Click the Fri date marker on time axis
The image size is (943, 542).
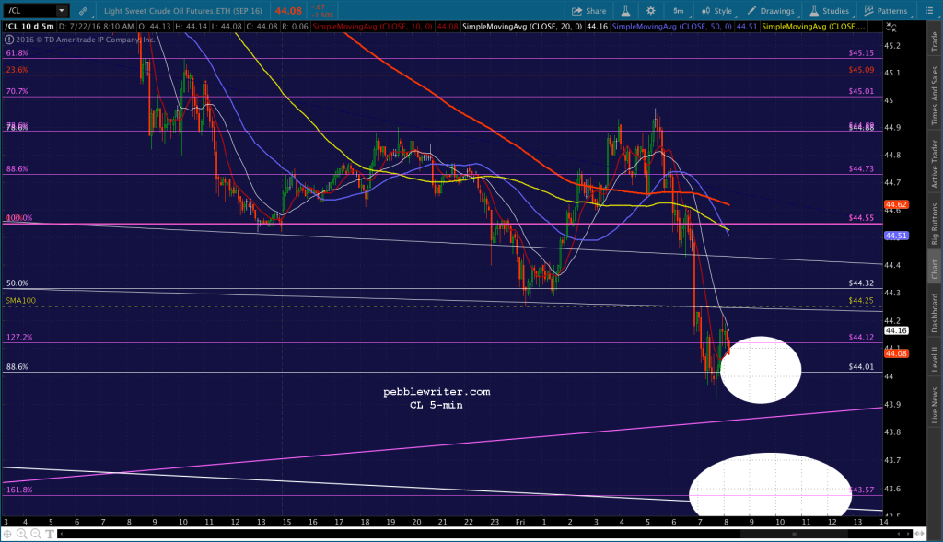[520, 522]
